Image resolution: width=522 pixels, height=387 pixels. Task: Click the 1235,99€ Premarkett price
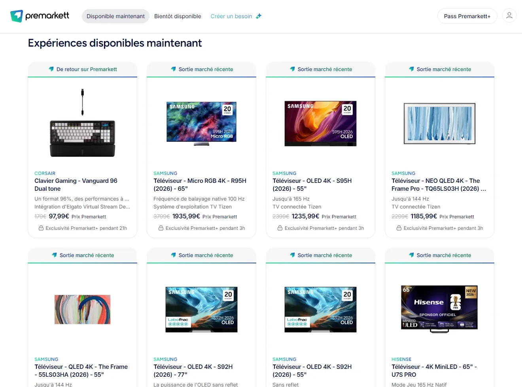click(x=305, y=216)
